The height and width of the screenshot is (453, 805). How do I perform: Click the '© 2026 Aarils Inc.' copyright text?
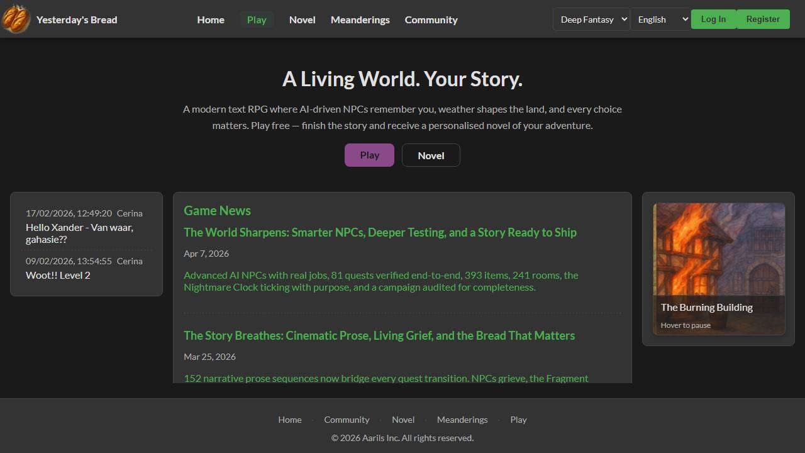402,438
